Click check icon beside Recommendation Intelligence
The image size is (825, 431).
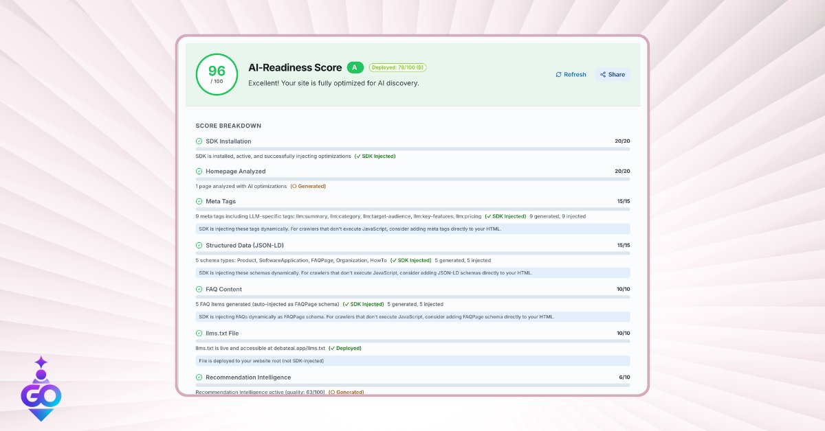pos(199,377)
